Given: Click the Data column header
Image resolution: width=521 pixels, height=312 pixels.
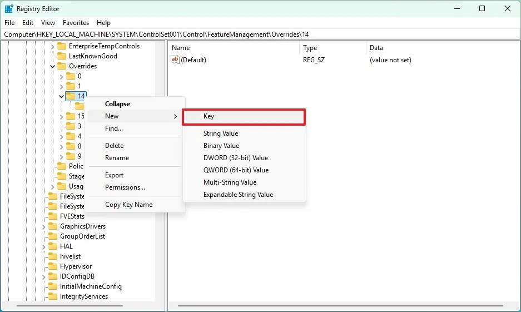Looking at the screenshot, I should [376, 48].
